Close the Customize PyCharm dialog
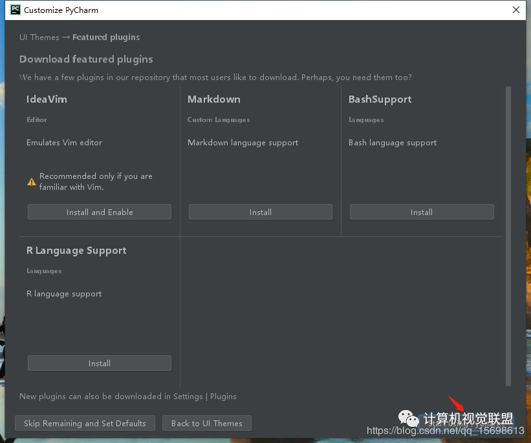This screenshot has width=531, height=443. coord(515,10)
